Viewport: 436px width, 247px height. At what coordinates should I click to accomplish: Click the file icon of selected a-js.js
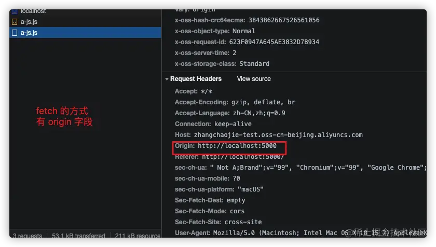tap(15, 33)
